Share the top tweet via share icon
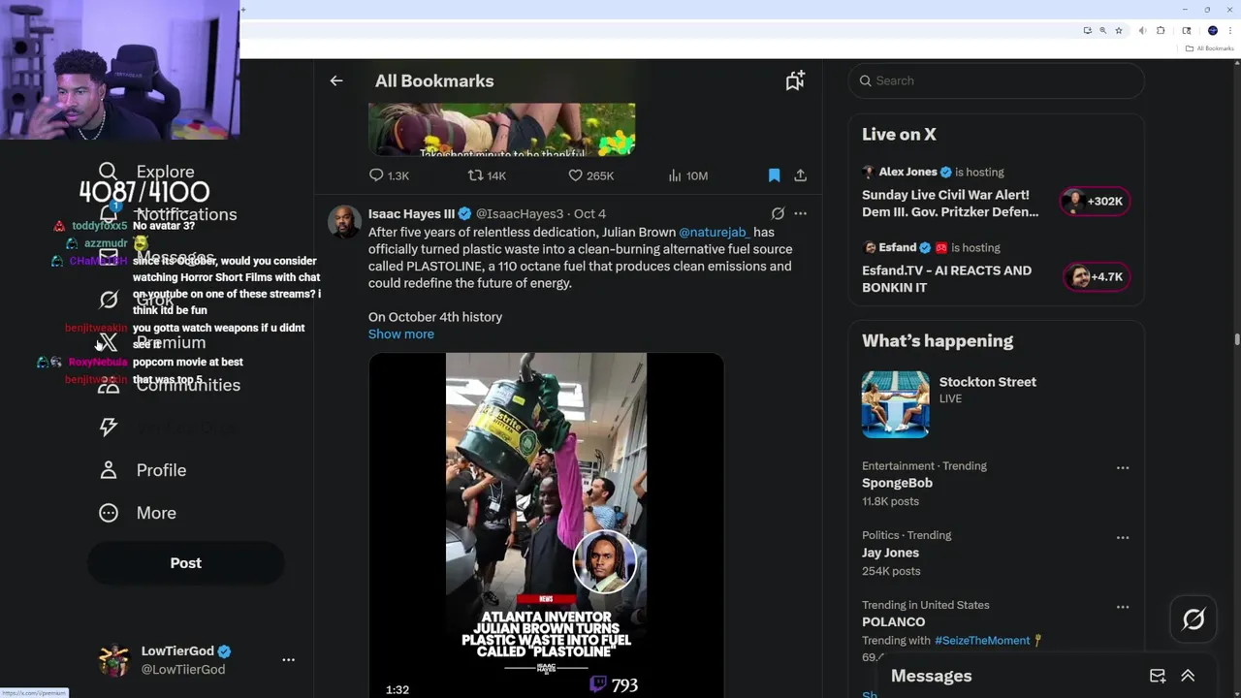The height and width of the screenshot is (698, 1241). 800,175
